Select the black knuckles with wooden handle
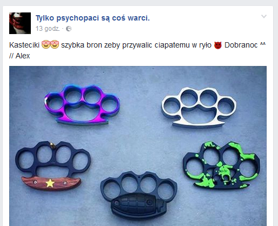This screenshot has width=278, height=226. (x=52, y=165)
